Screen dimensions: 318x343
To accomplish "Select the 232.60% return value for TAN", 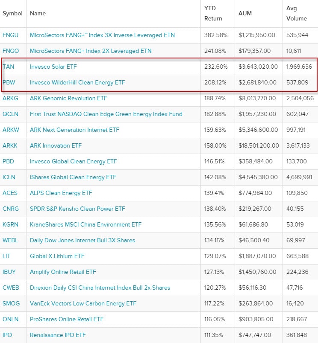I will pyautogui.click(x=216, y=67).
